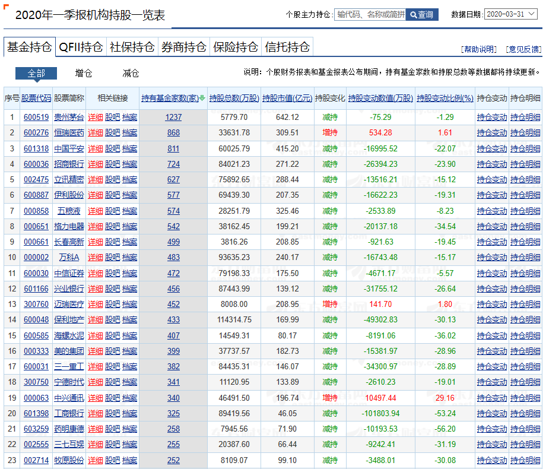This screenshot has width=546, height=469.
Task: Open 持仓变动 for 格力电器
Action: 492,227
